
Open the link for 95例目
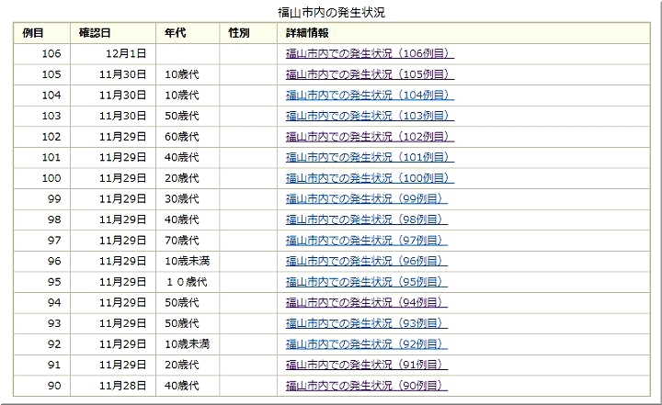366,282
